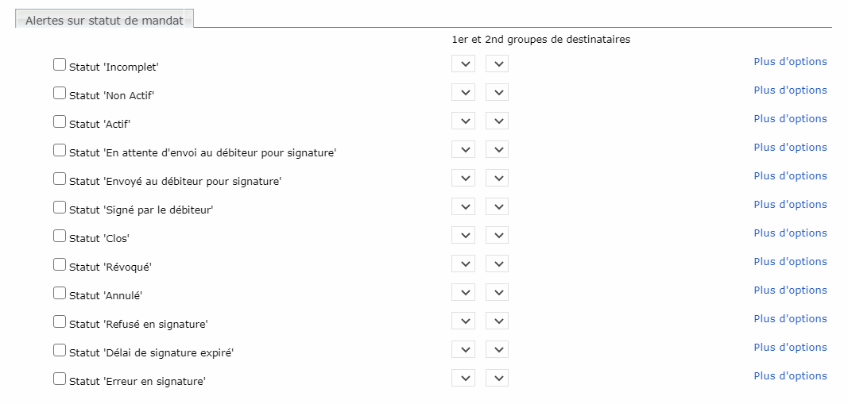Viewport: 848px width, 404px height.
Task: Open second recipient dropdown for 'Clos' status
Action: point(497,235)
